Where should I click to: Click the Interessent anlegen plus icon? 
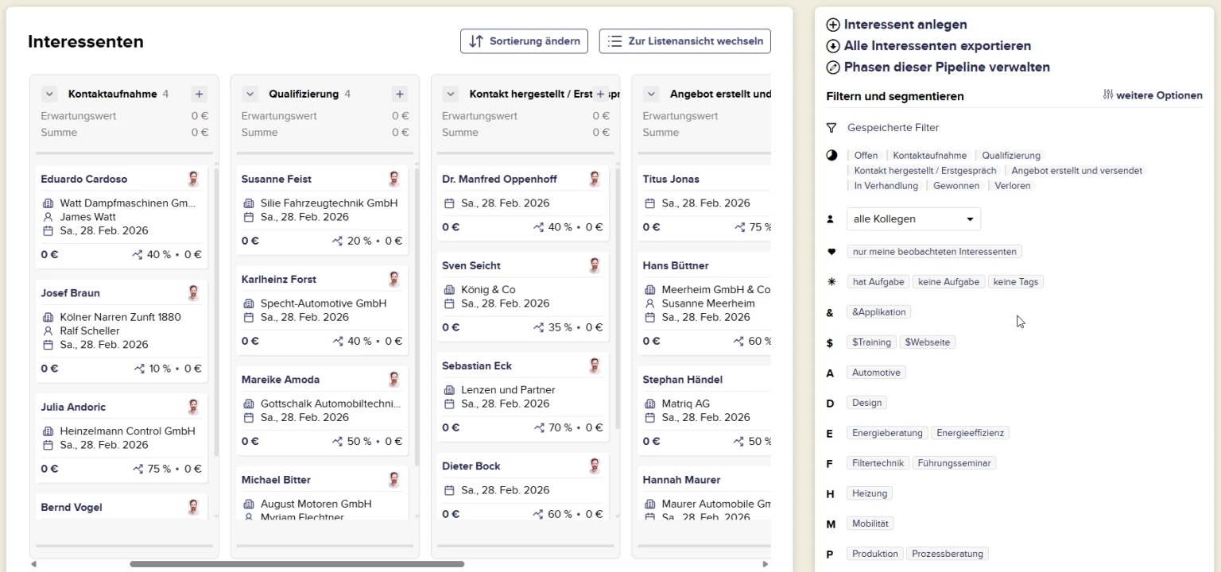pos(833,25)
